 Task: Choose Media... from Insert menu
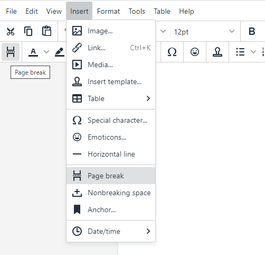tap(111, 65)
